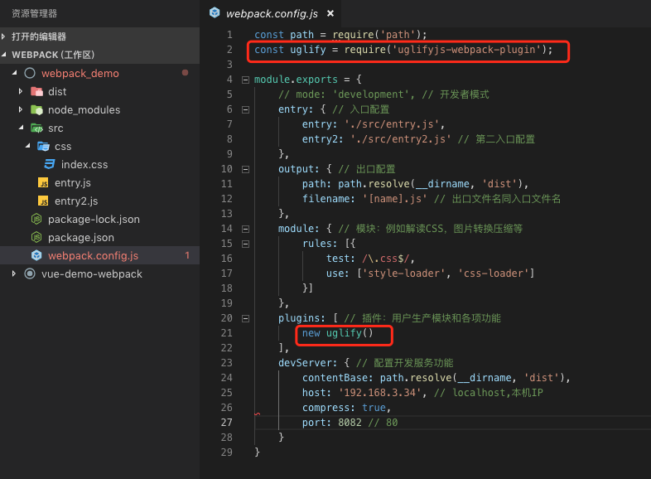
Task: Click line number 2 in the gutter
Action: (229, 50)
